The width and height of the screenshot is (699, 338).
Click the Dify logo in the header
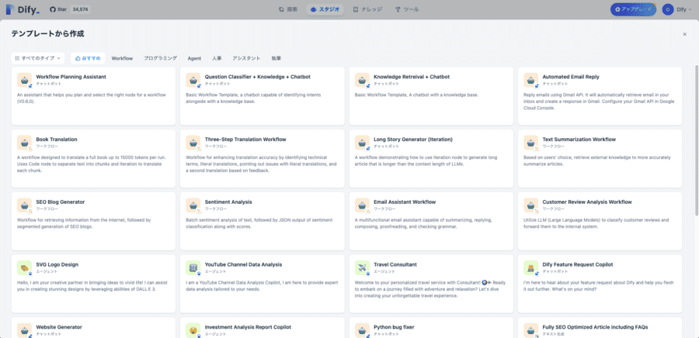23,9
